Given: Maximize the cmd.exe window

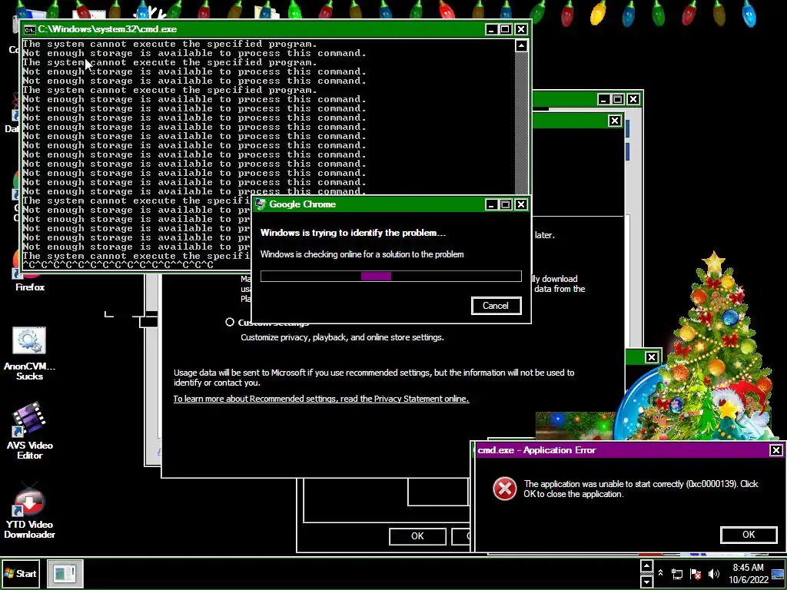Looking at the screenshot, I should pos(506,30).
